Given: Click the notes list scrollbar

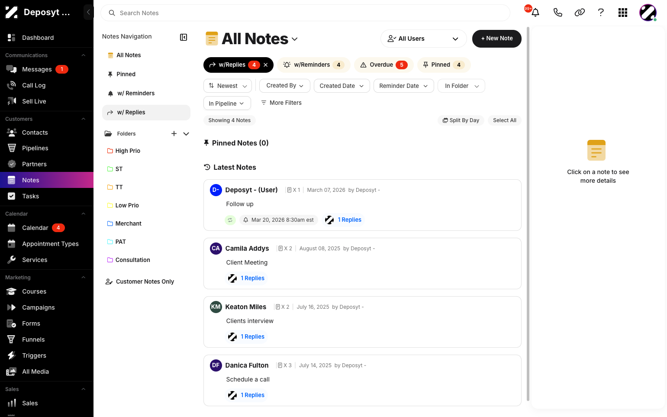Looking at the screenshot, I should 528,214.
